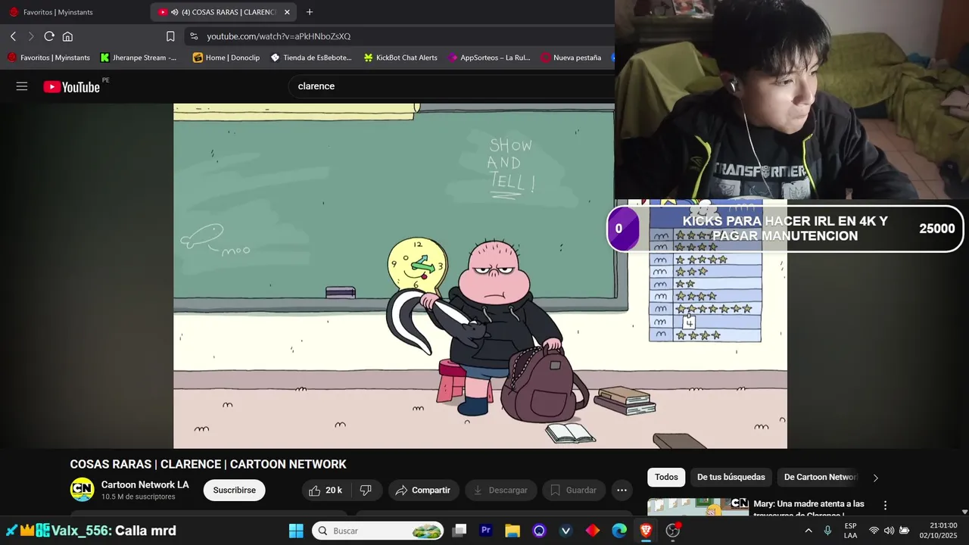
Task: Select the De Cartoon Network chip
Action: click(820, 477)
